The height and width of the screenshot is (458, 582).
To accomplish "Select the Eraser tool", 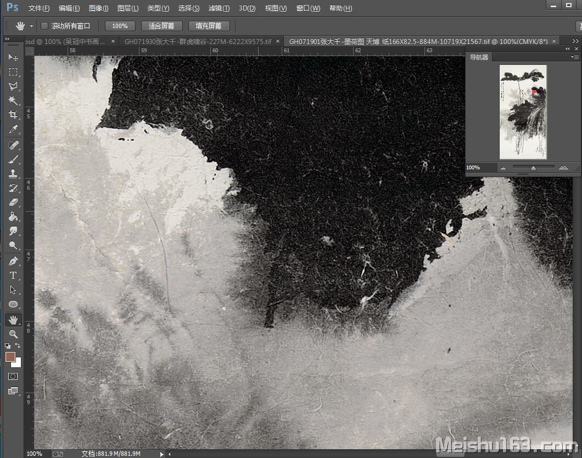I will tap(13, 202).
